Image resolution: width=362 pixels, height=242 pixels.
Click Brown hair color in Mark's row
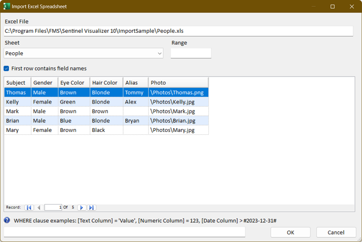pyautogui.click(x=106, y=111)
